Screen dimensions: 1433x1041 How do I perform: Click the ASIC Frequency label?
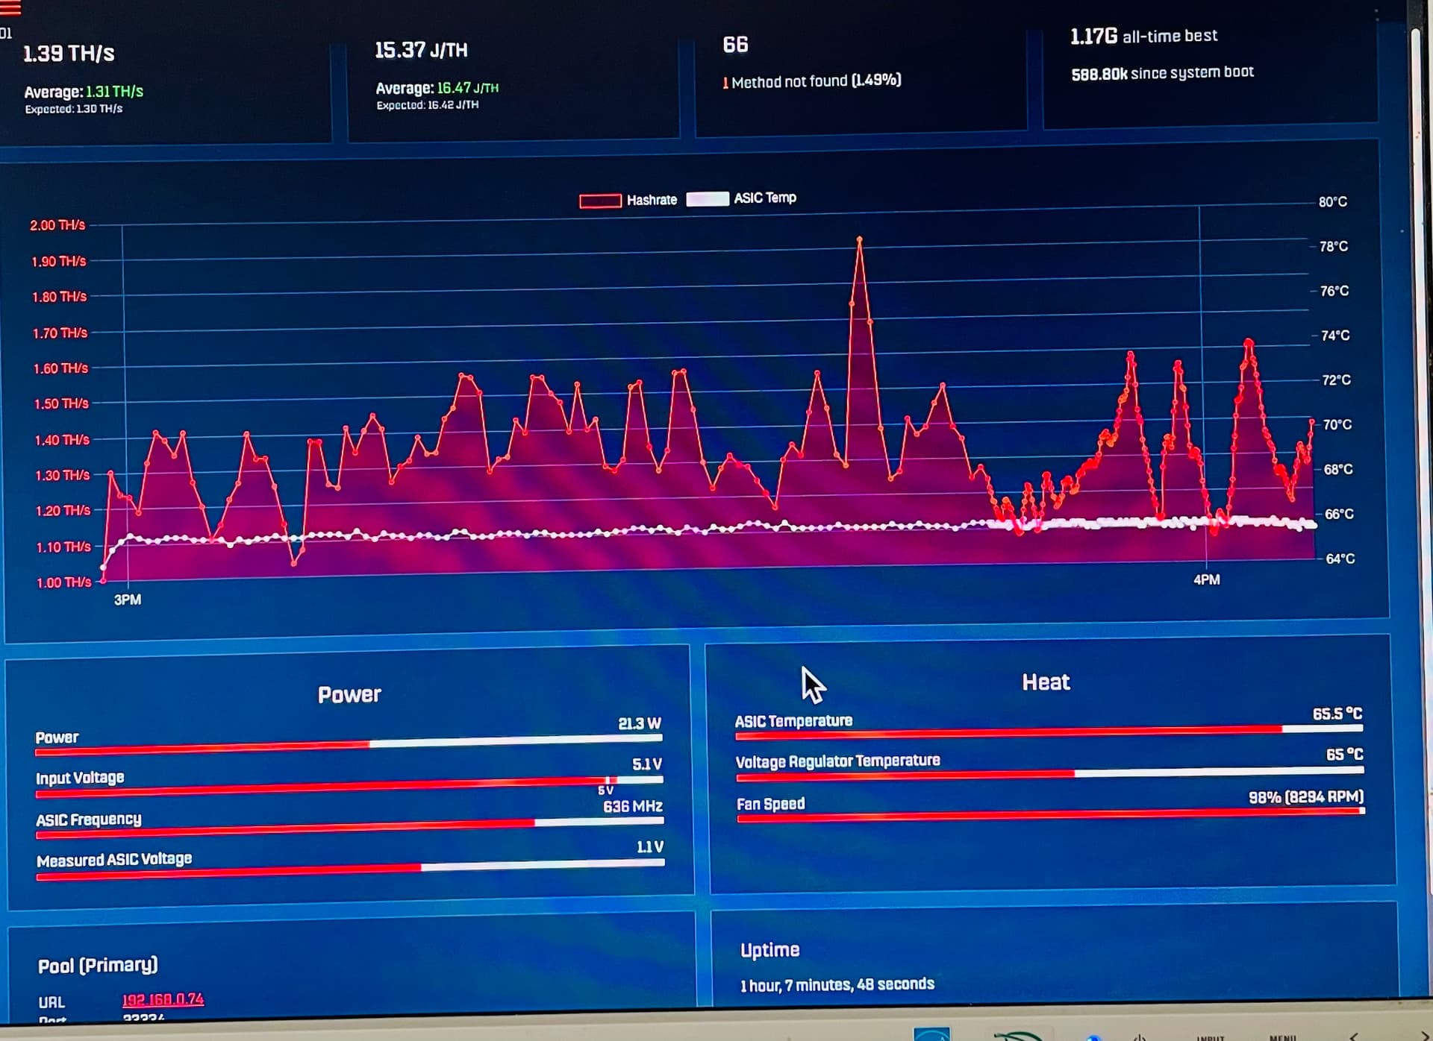(x=89, y=820)
